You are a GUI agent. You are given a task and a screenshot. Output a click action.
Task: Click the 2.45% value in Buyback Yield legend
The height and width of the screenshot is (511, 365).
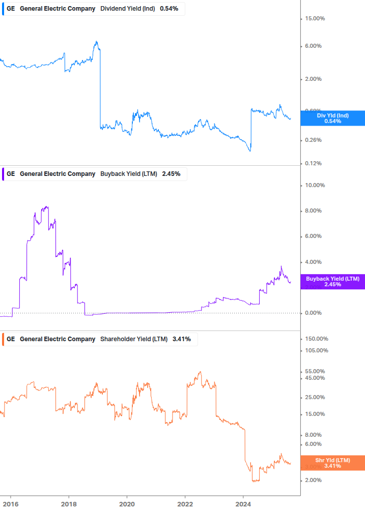tap(171, 174)
